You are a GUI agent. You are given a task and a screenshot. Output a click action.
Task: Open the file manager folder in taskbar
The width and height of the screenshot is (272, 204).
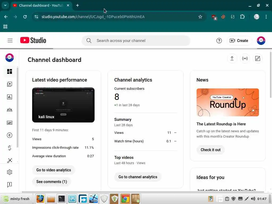click(x=51, y=199)
